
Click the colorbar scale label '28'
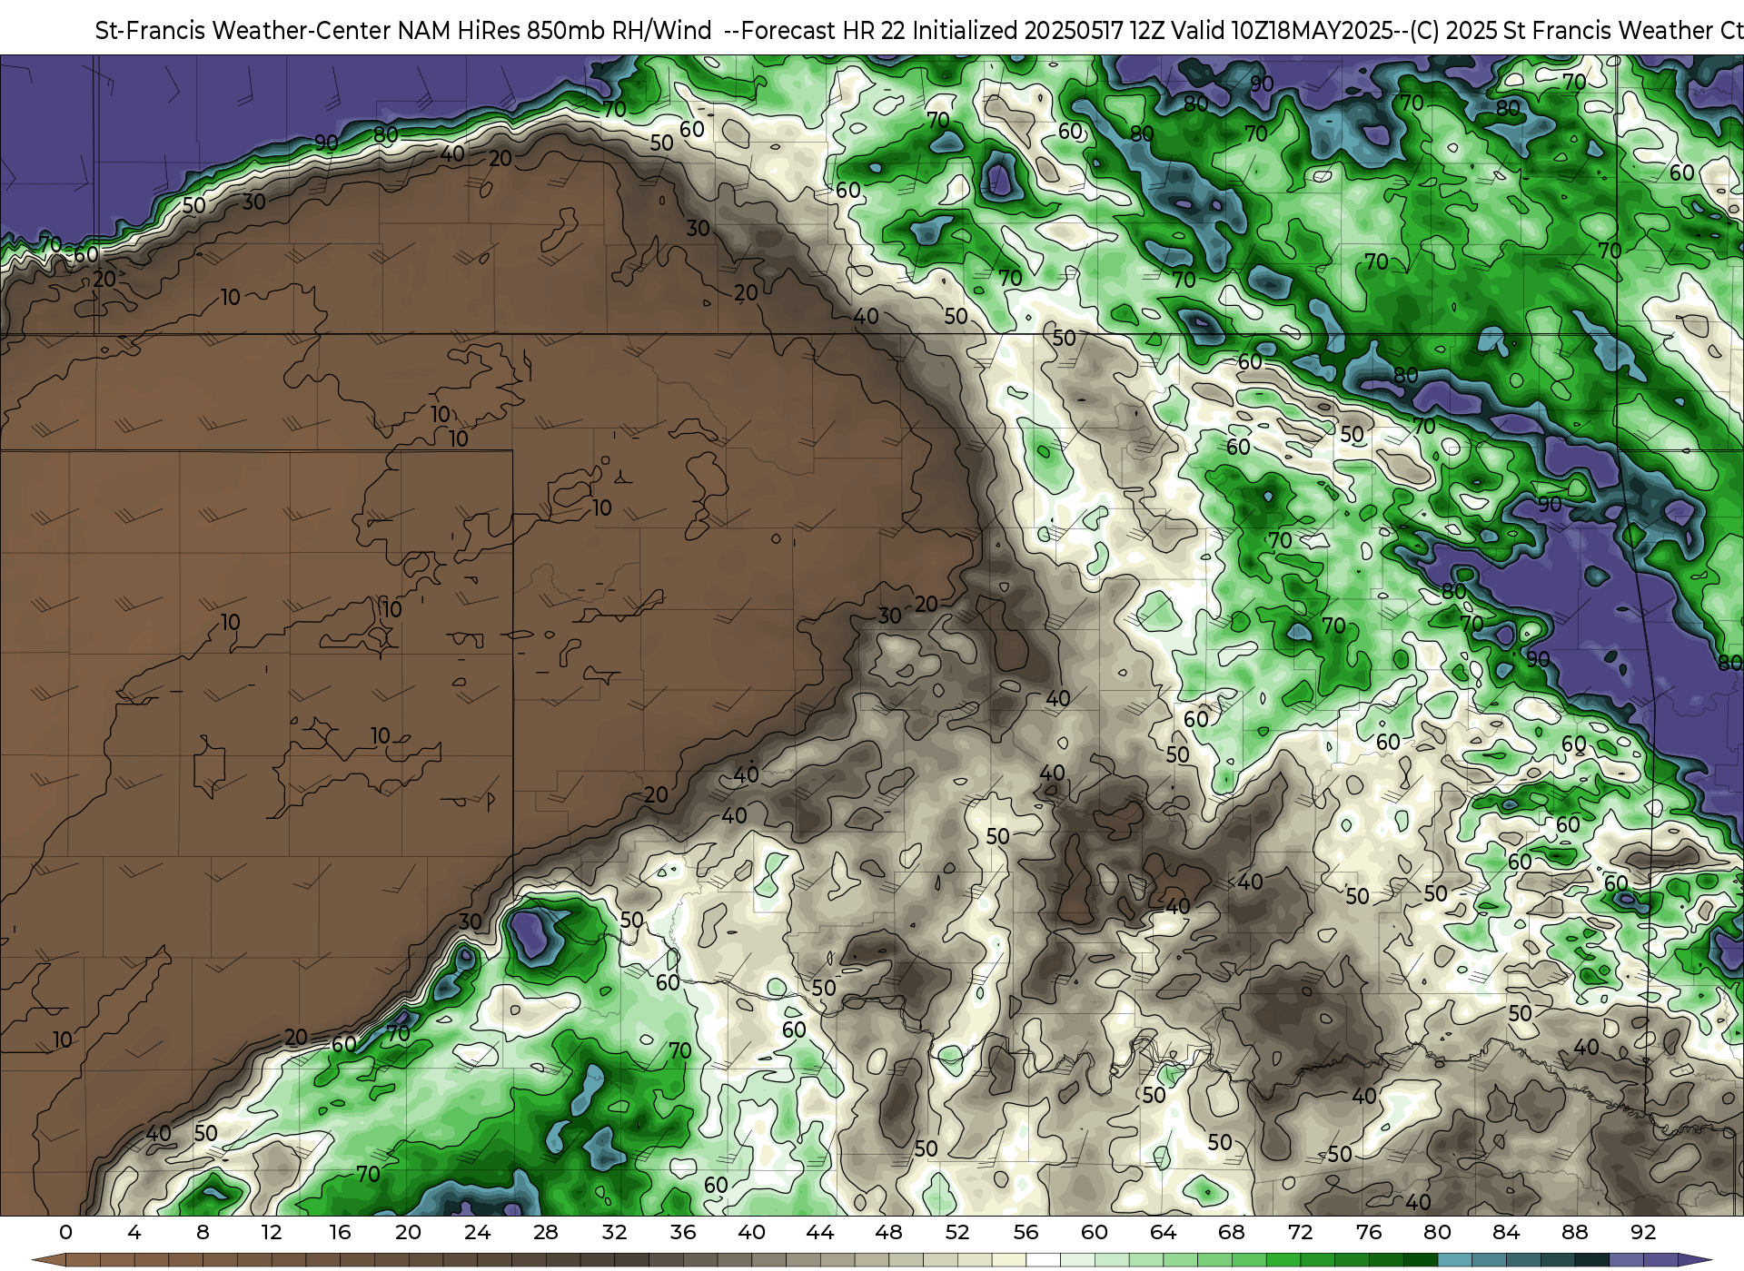[x=546, y=1232]
